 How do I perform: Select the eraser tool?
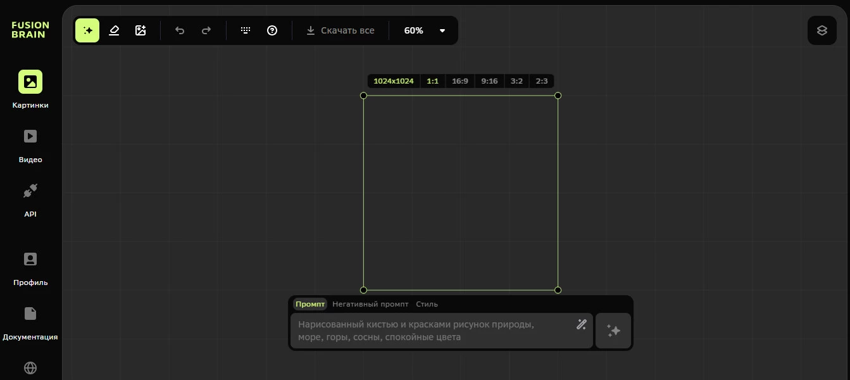114,30
